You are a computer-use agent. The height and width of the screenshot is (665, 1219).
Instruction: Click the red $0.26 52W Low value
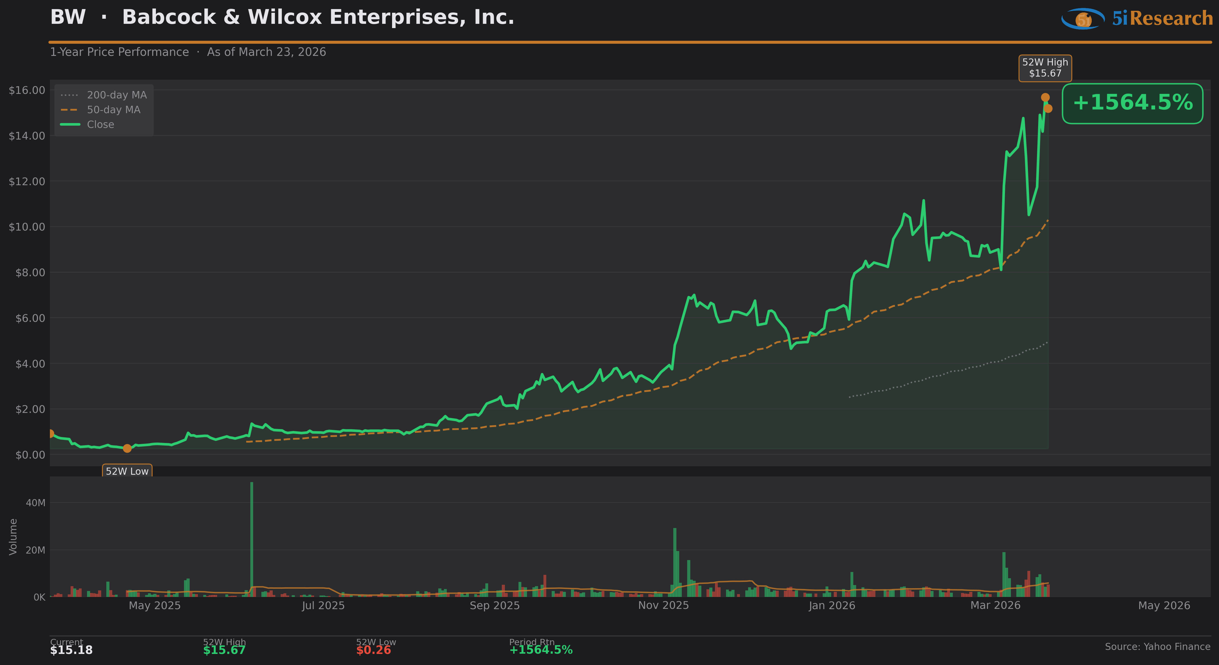(373, 650)
